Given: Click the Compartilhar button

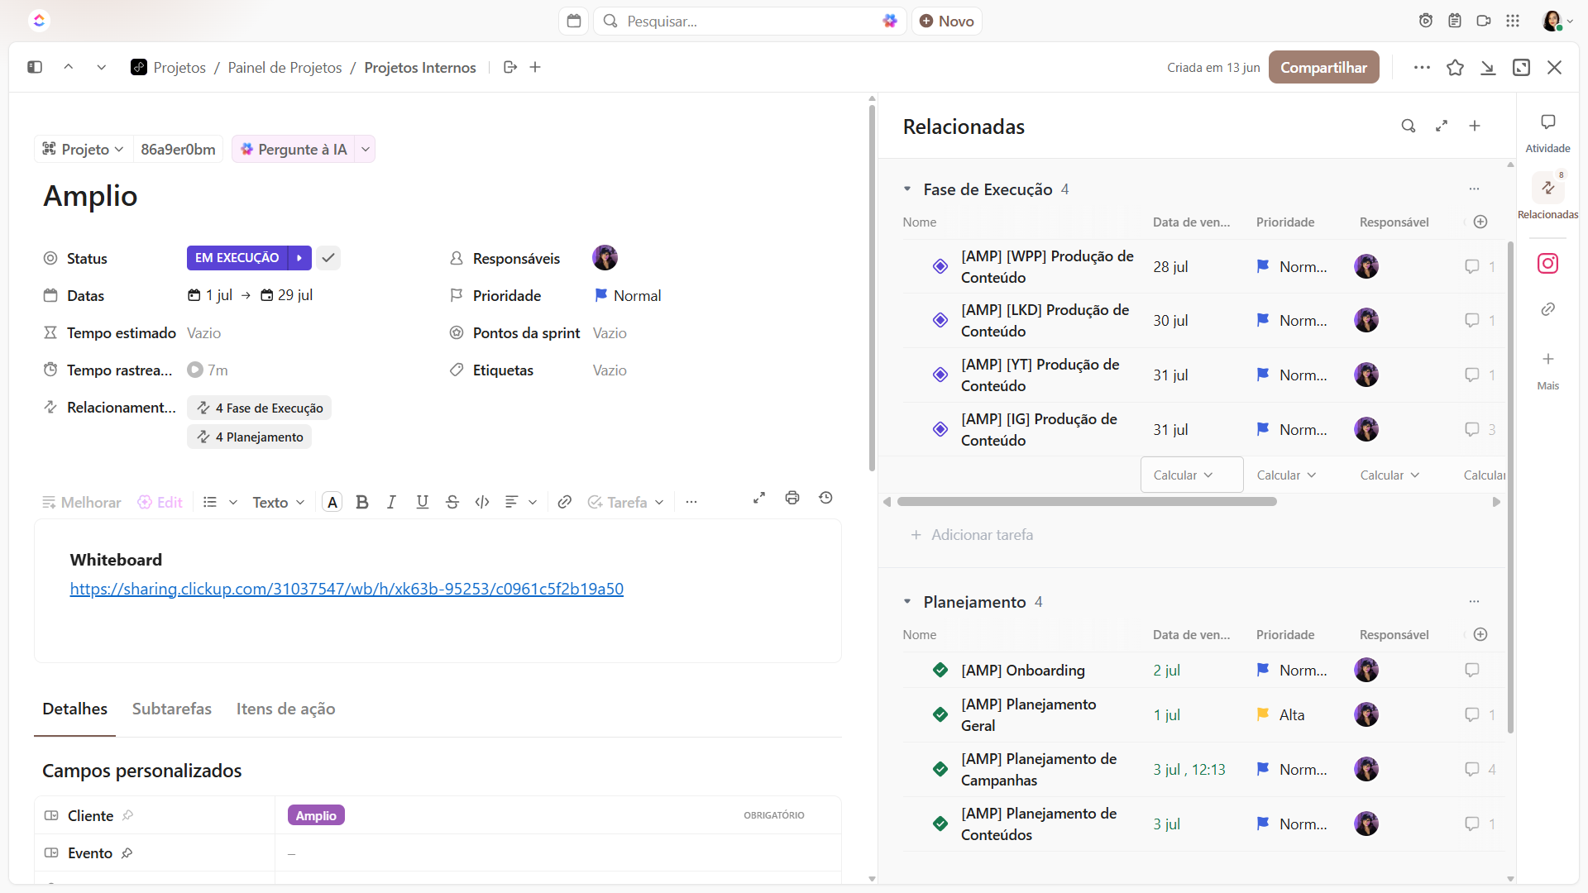Looking at the screenshot, I should click(1323, 67).
